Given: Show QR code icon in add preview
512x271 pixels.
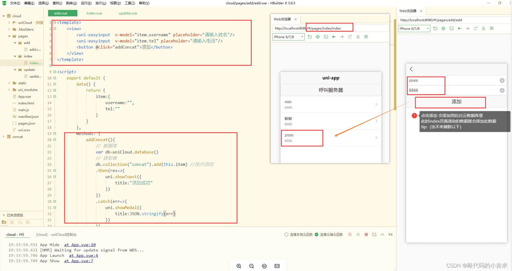Looking at the screenshot, I should [x=492, y=28].
